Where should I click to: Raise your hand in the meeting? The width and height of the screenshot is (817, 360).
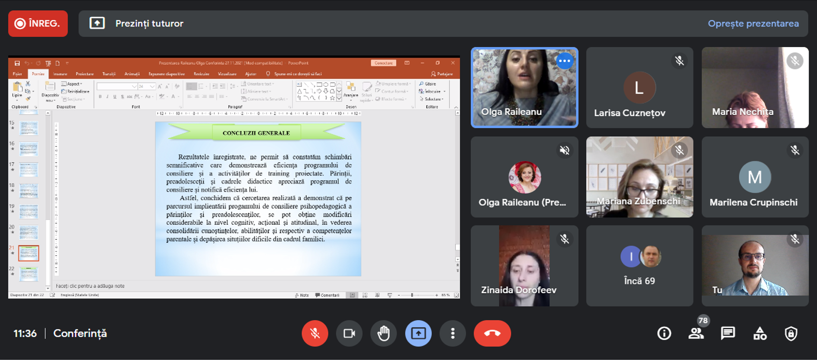tap(384, 334)
